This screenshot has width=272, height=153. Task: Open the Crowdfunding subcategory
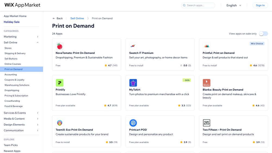point(12,101)
